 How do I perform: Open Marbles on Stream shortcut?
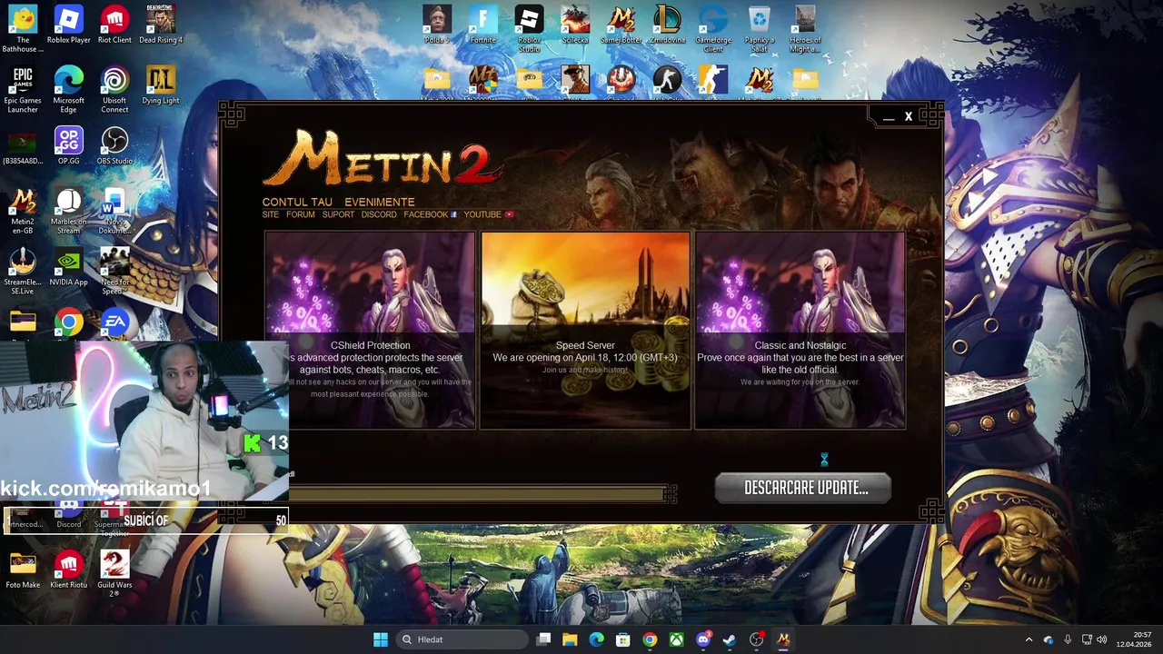69,211
